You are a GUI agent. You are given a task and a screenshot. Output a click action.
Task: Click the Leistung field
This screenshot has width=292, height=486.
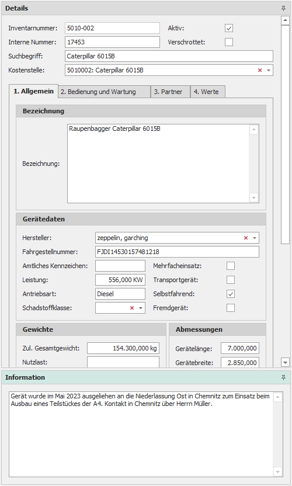(x=120, y=280)
